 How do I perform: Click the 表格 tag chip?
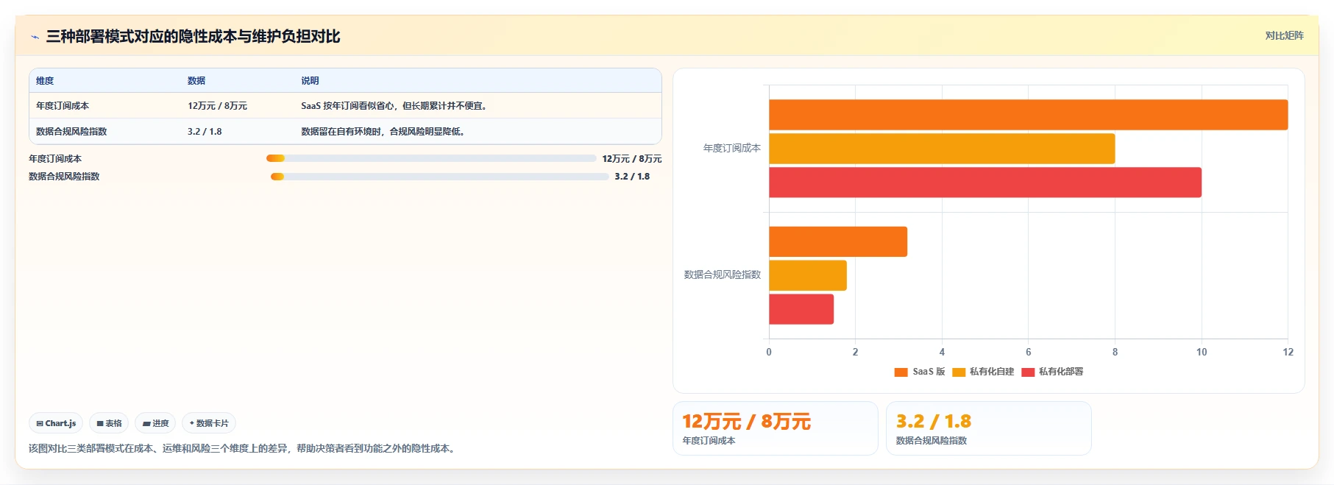(x=109, y=423)
